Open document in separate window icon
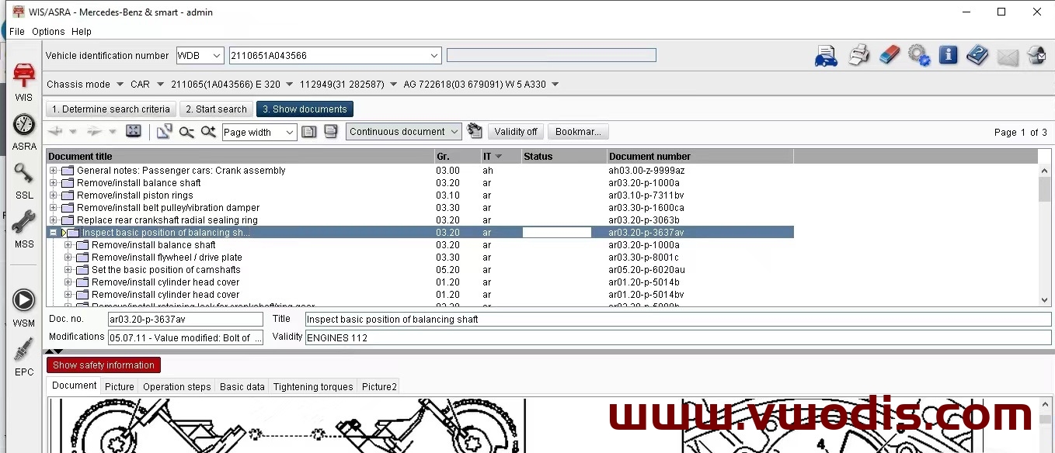The height and width of the screenshot is (453, 1055). click(164, 132)
